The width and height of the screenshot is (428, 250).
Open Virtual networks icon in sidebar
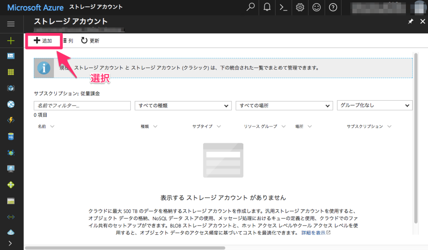pyautogui.click(x=11, y=217)
